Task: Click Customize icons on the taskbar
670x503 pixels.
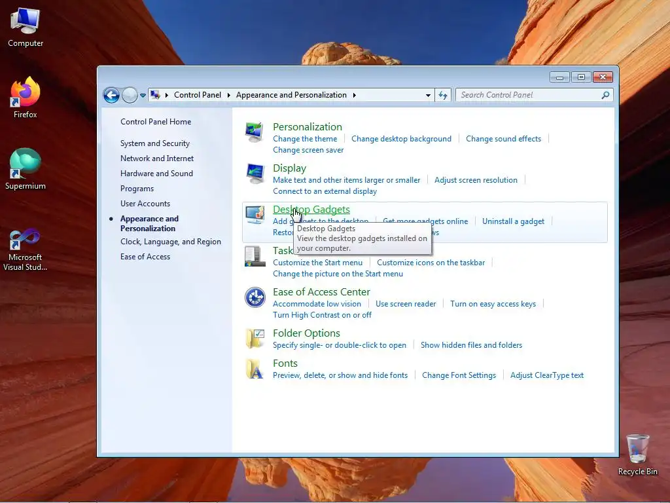Action: click(x=431, y=263)
